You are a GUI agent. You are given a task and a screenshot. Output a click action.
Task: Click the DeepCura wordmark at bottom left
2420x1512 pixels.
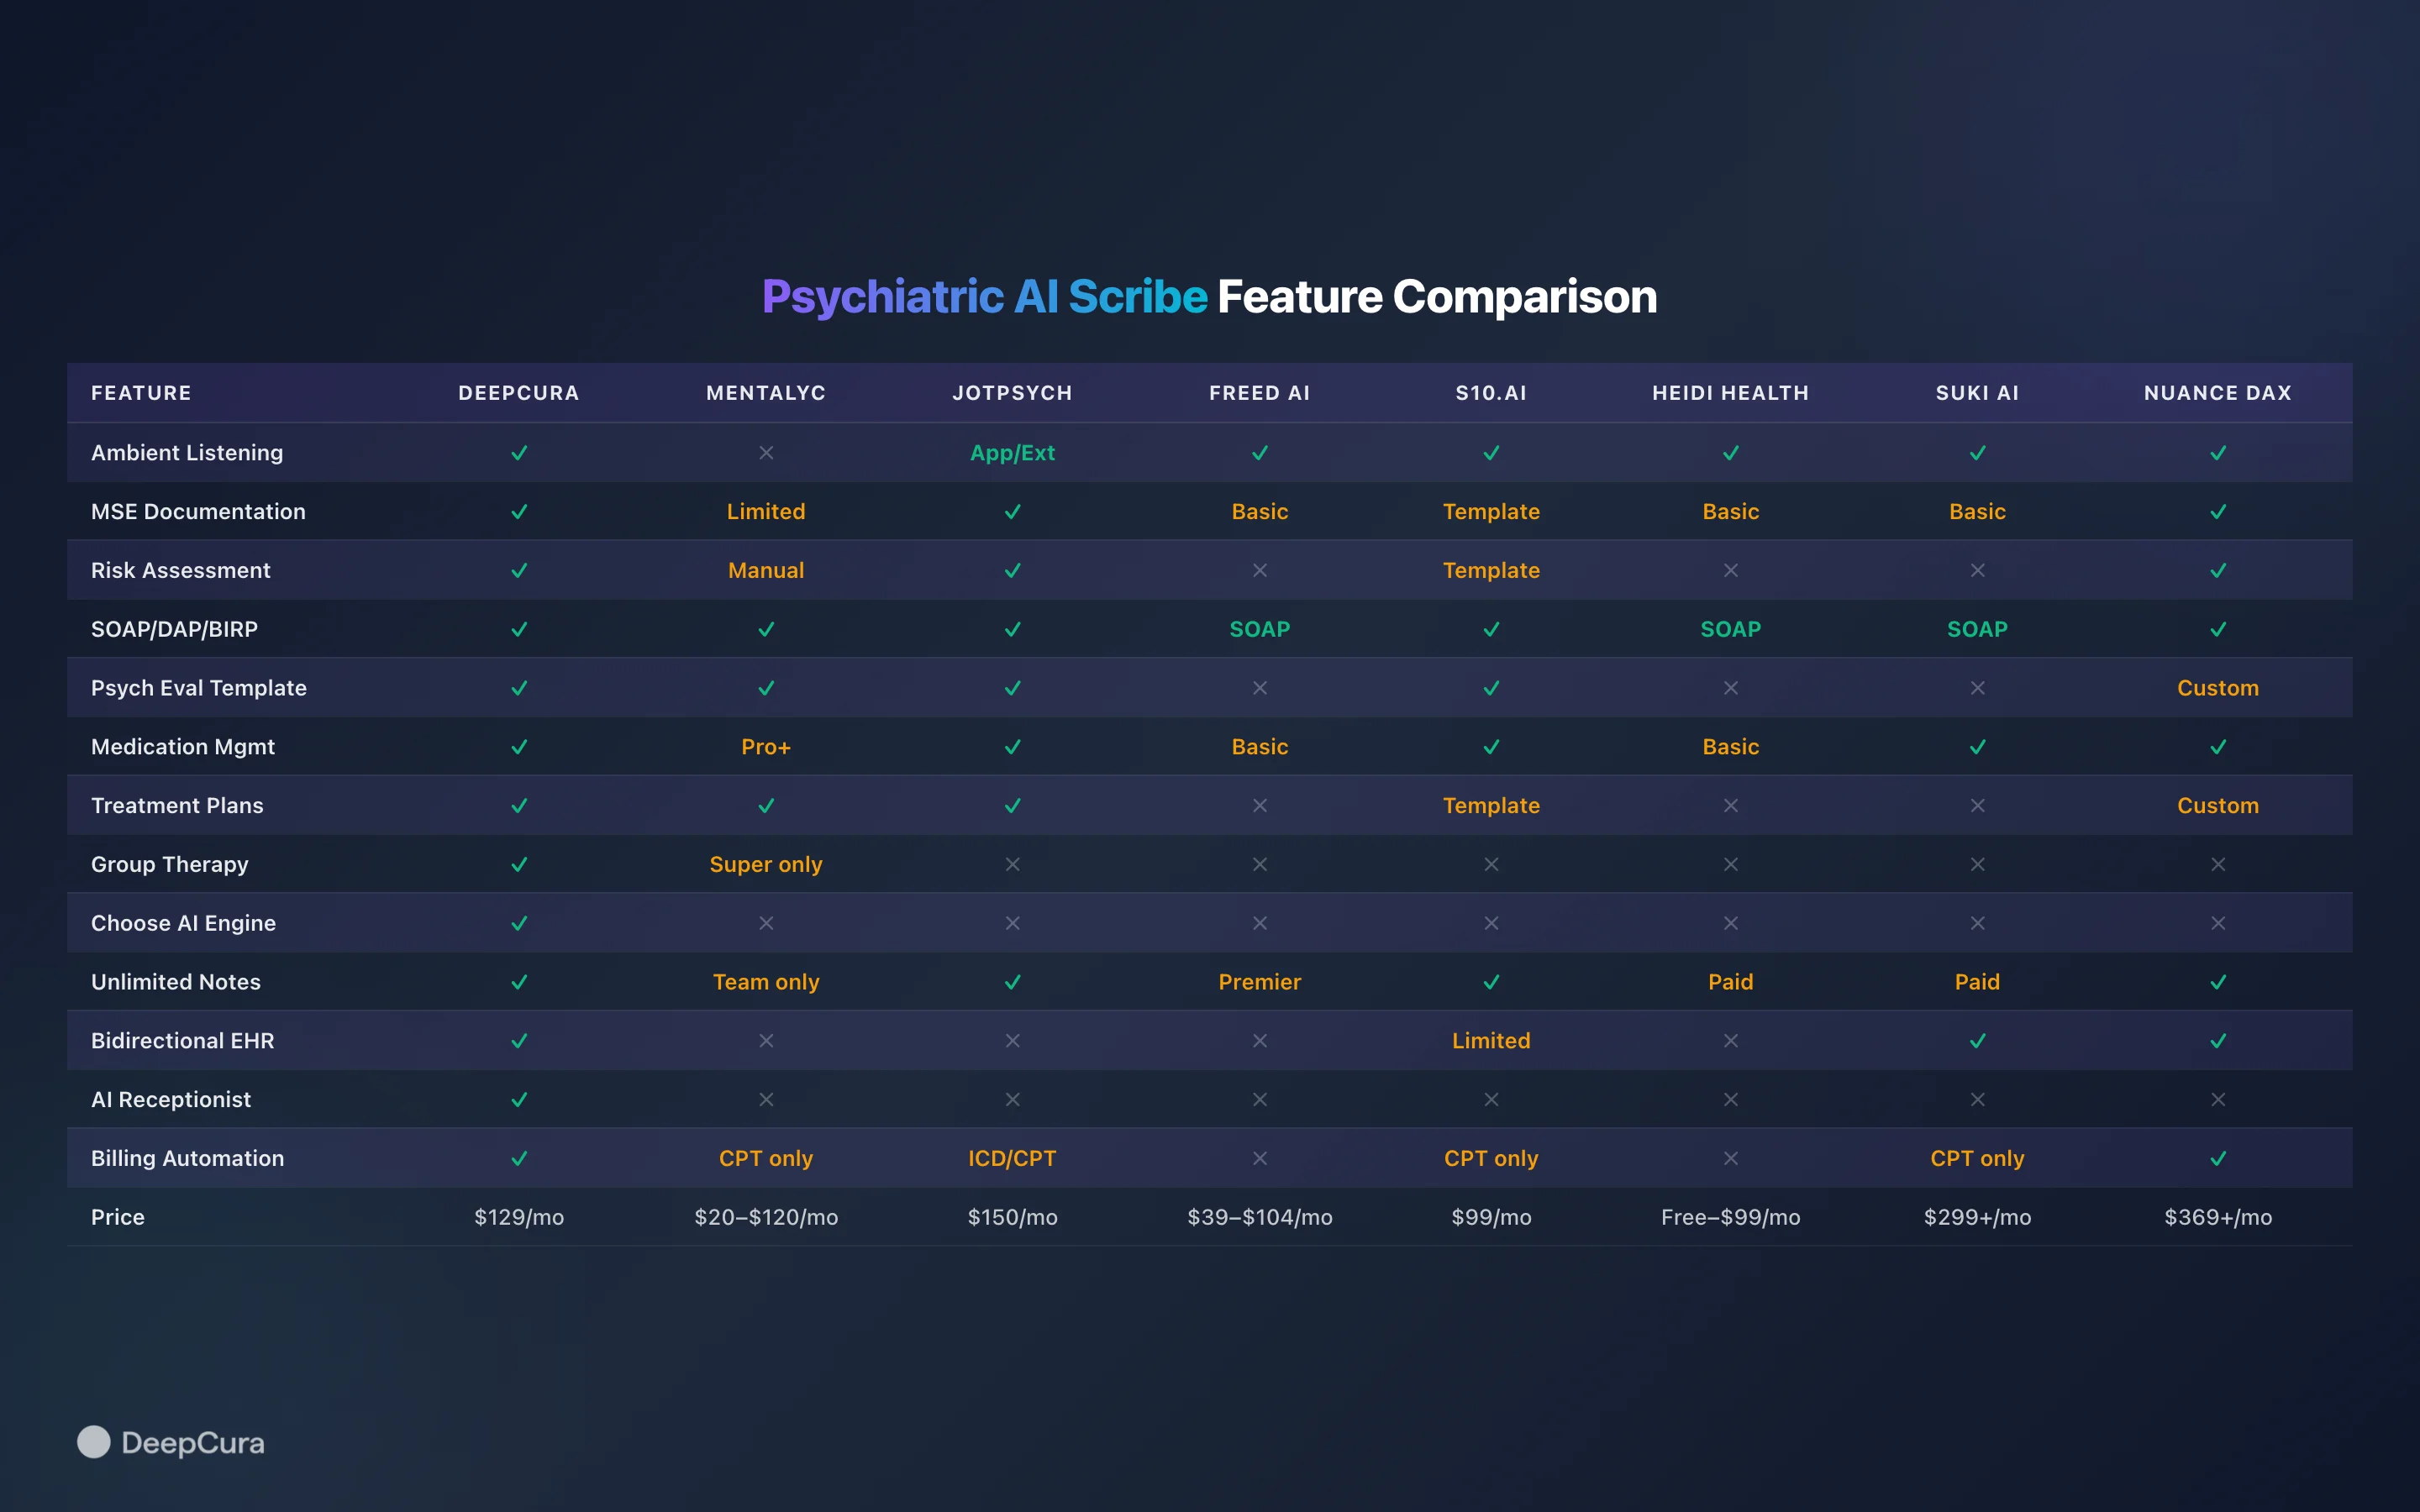click(193, 1443)
